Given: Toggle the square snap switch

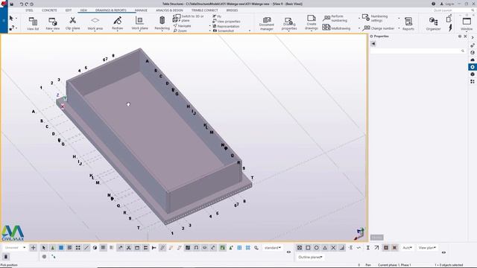Looking at the screenshot, I should [x=308, y=248].
